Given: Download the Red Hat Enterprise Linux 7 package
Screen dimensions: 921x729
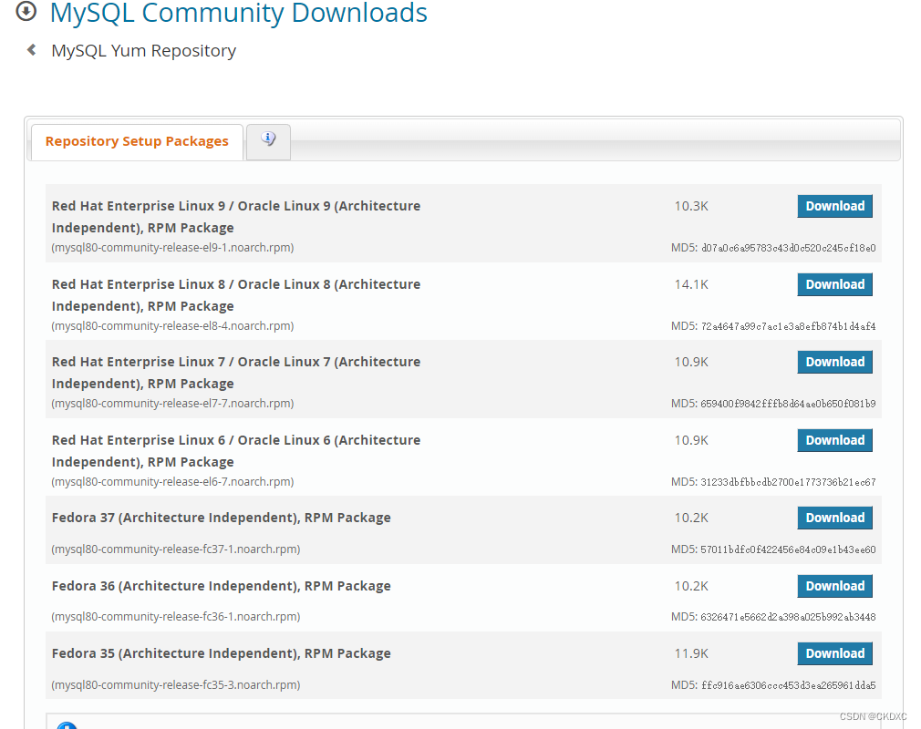Looking at the screenshot, I should [x=834, y=362].
